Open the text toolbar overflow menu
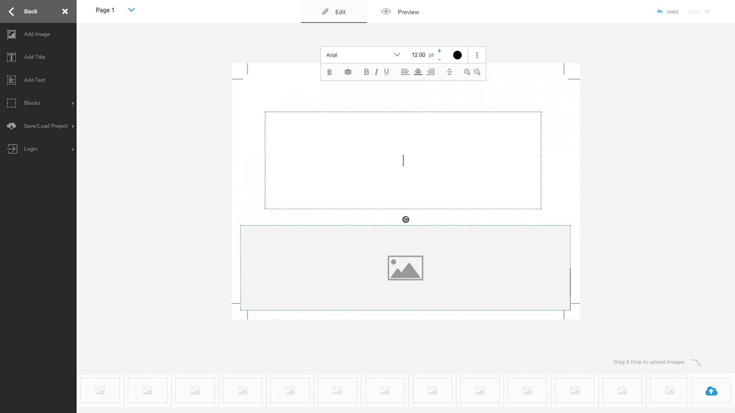This screenshot has height=413, width=735. pos(477,55)
